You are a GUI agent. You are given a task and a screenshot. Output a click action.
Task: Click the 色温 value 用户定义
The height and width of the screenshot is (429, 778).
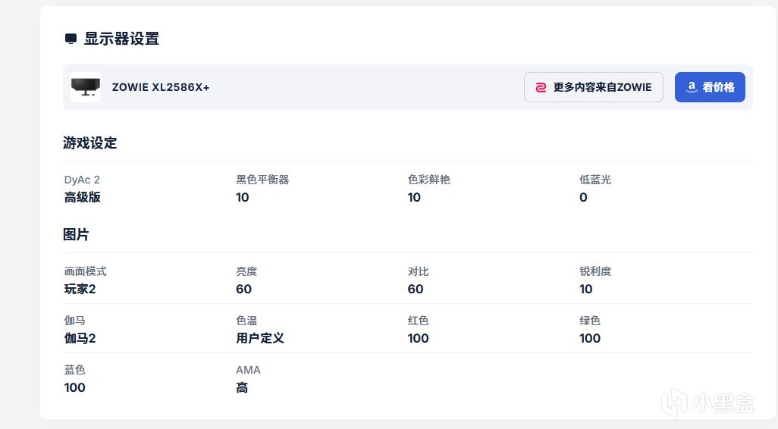[x=260, y=338]
